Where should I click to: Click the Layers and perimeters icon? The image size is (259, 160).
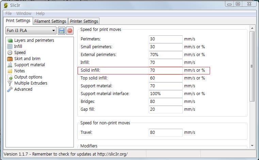(10, 40)
